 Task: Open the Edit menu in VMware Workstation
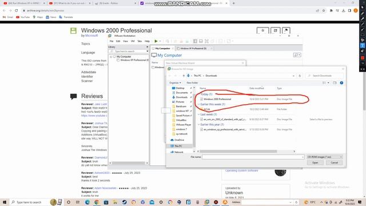118,41
